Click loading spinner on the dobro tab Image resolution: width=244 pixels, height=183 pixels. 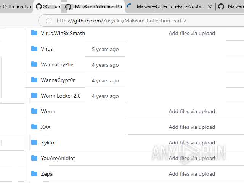click(129, 6)
